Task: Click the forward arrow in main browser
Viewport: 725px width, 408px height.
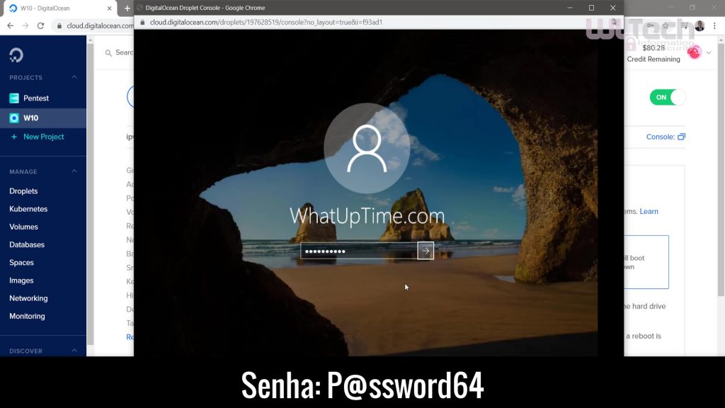Action: click(25, 26)
